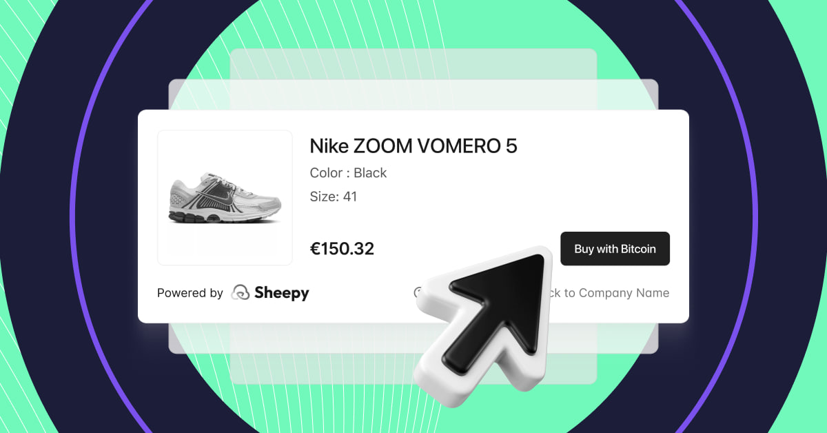This screenshot has height=433, width=827.
Task: Open the Back to Company Name link
Action: coord(606,293)
